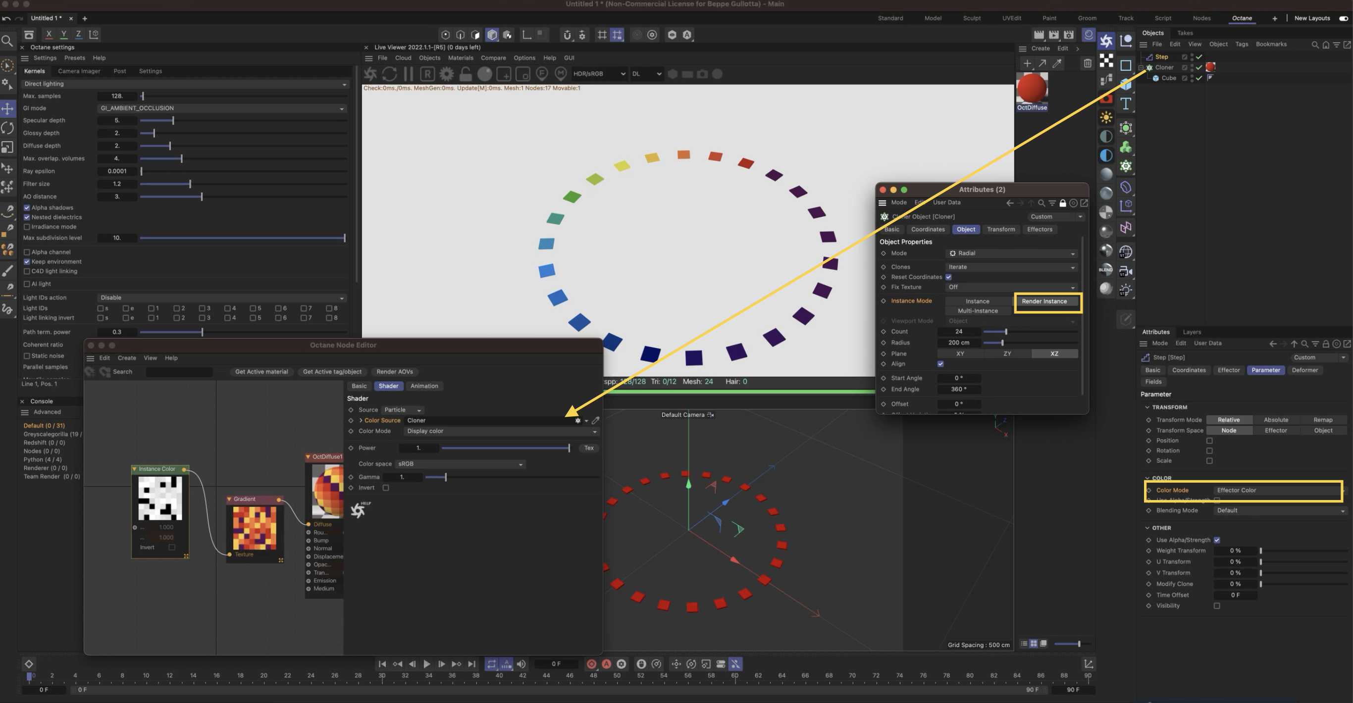Pause rendering in the Live Viewer toolbar
1353x703 pixels.
click(409, 74)
